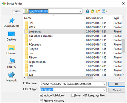Open the View menu icon
Viewport: 127px width, 103px height.
pos(104,11)
